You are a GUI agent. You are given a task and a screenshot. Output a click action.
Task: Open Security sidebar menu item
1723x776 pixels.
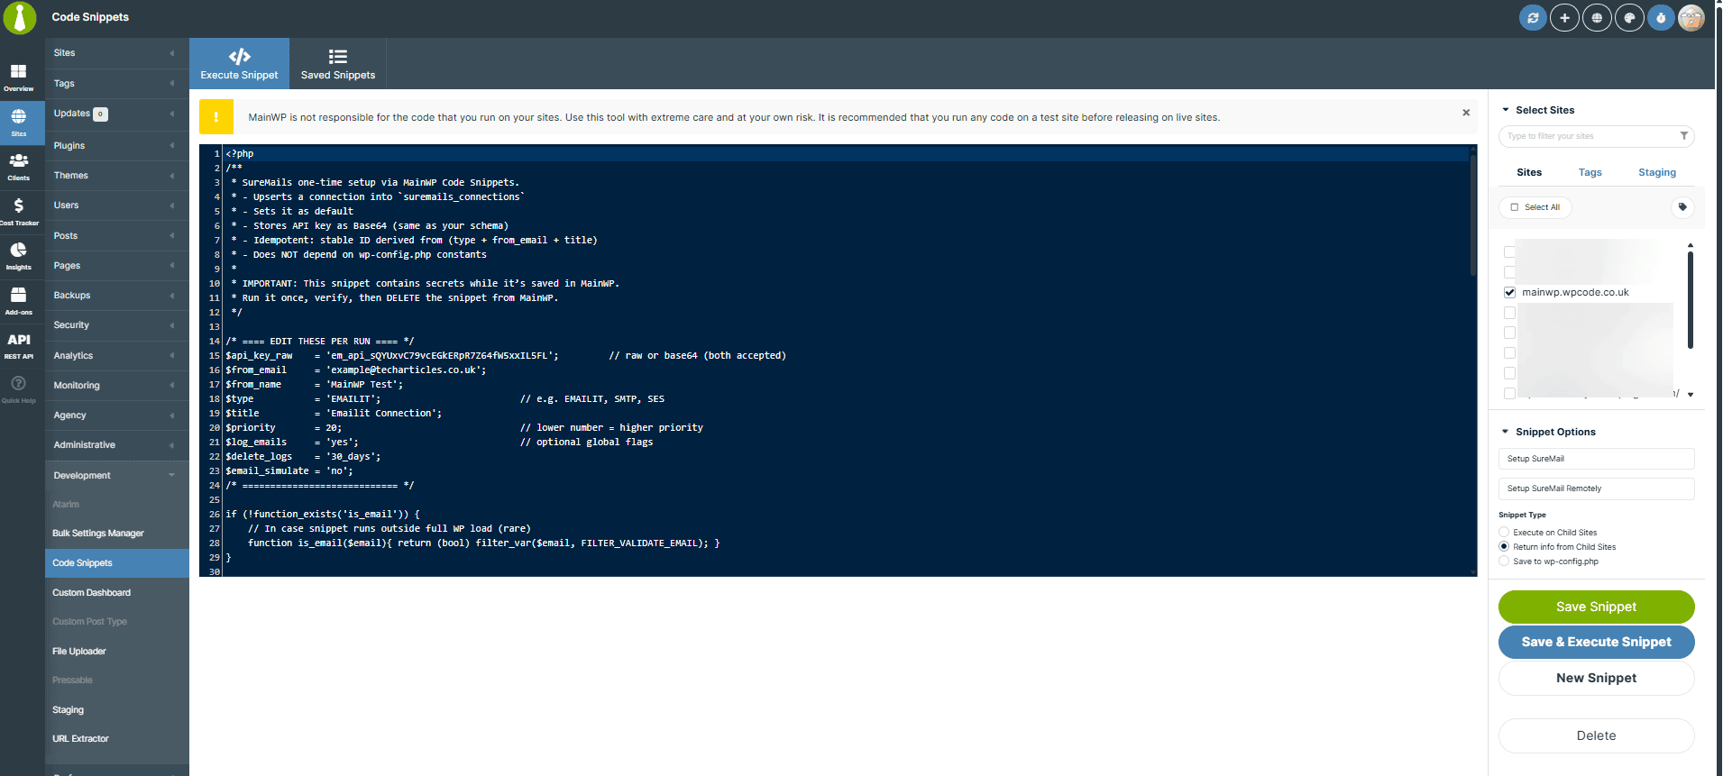pos(117,325)
